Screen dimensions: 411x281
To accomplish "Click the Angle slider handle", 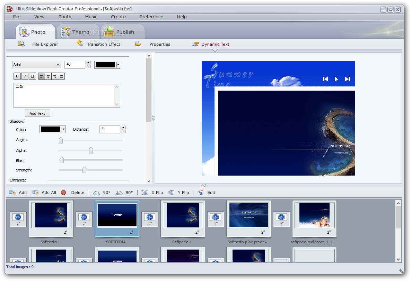I will pos(61,140).
